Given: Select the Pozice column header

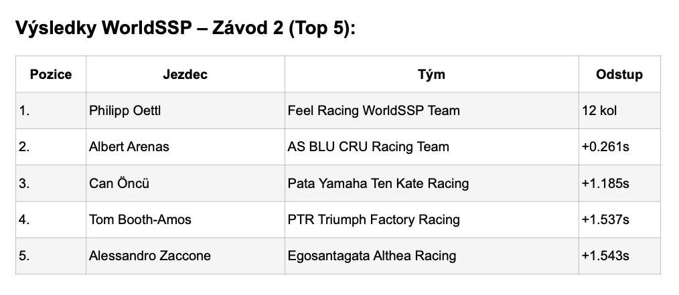Looking at the screenshot, I should click(51, 74).
